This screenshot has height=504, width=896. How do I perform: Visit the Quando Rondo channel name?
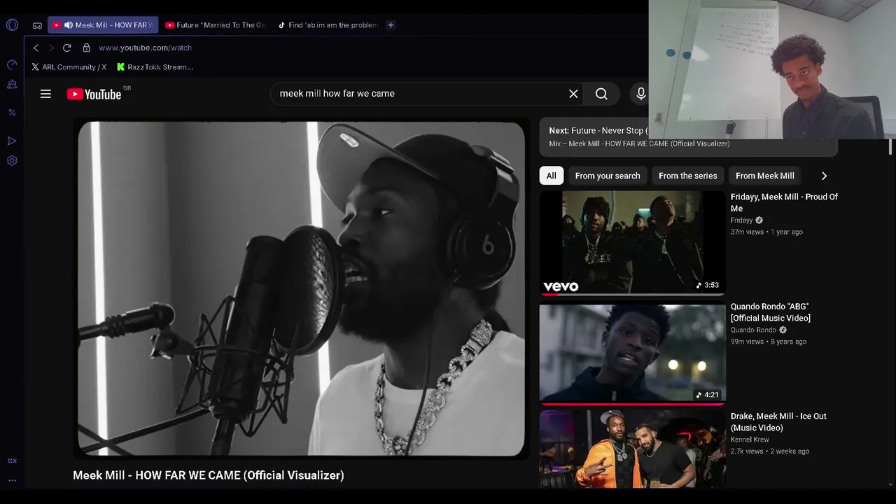pos(753,330)
